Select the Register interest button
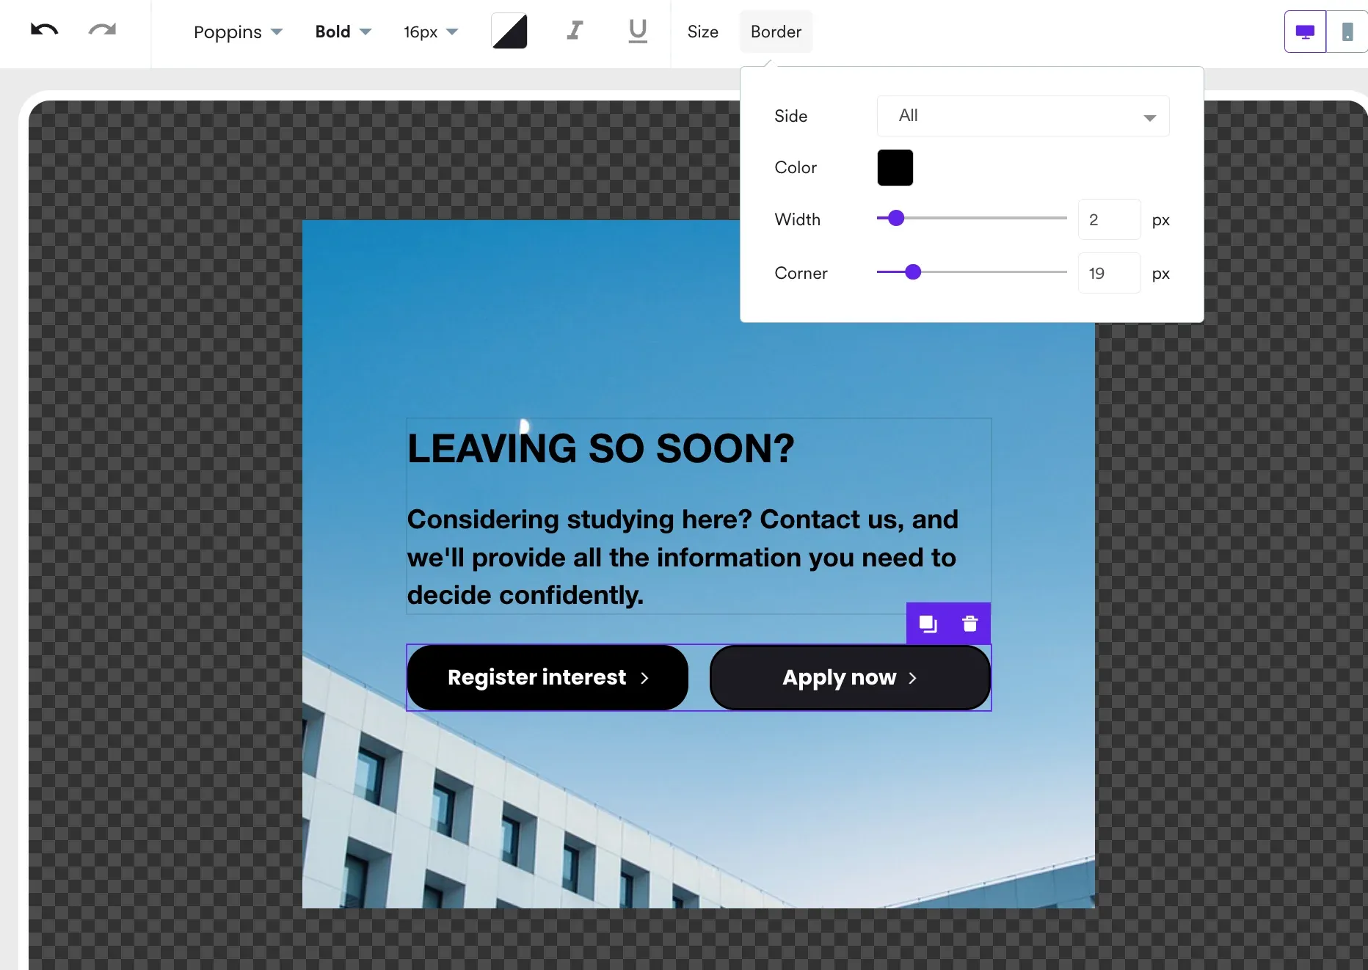The width and height of the screenshot is (1368, 970). pyautogui.click(x=547, y=677)
